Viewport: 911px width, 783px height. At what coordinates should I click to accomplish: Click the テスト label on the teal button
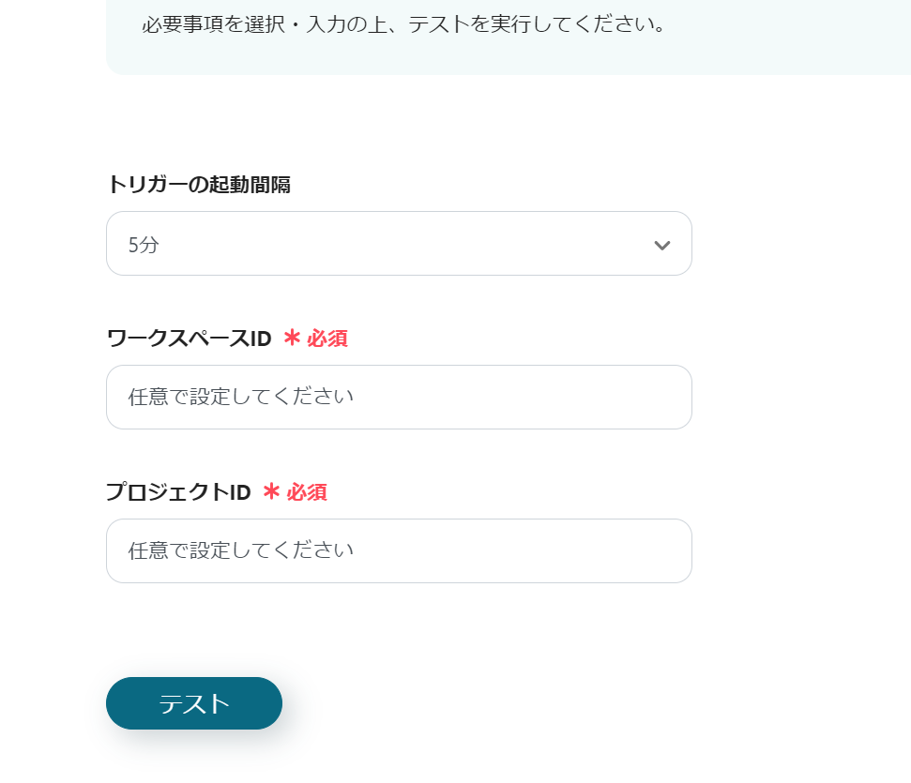point(194,703)
